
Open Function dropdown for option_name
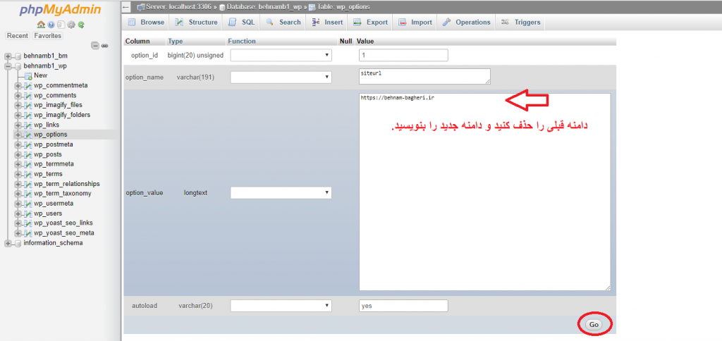pos(281,77)
